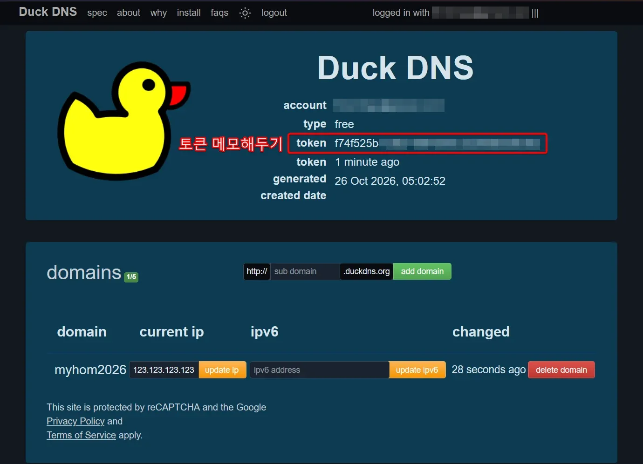Image resolution: width=643 pixels, height=464 pixels.
Task: Click update ip for myhom2026
Action: tap(222, 370)
